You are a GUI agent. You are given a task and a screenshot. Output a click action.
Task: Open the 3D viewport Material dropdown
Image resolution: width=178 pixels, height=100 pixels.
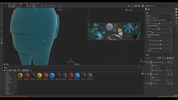(65, 9)
